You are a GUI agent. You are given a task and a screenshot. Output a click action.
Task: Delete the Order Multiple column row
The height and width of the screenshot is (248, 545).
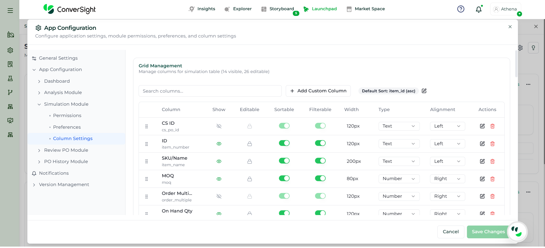492,196
